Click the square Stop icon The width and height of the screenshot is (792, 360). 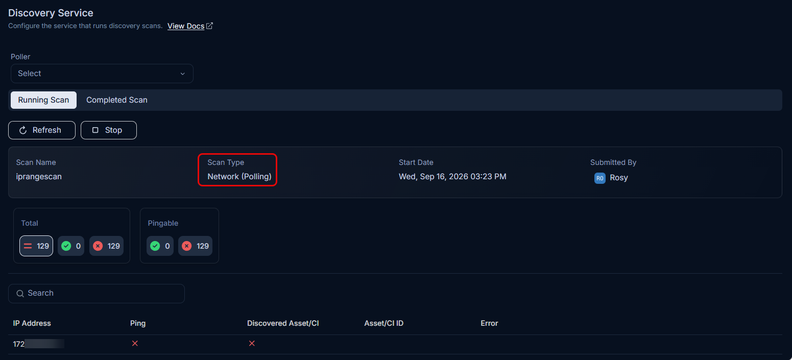(x=95, y=130)
